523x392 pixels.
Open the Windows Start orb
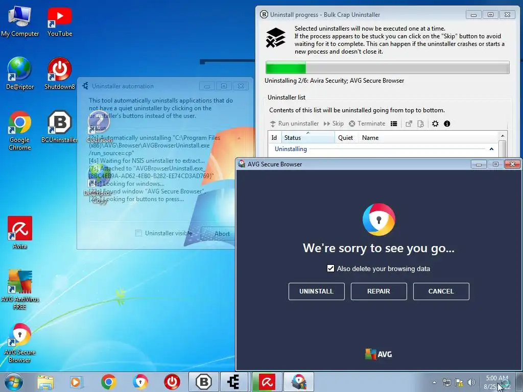14,382
